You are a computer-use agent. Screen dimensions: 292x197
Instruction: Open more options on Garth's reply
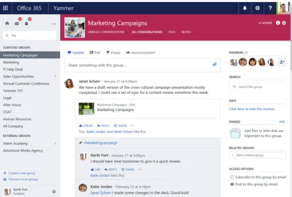point(140,169)
